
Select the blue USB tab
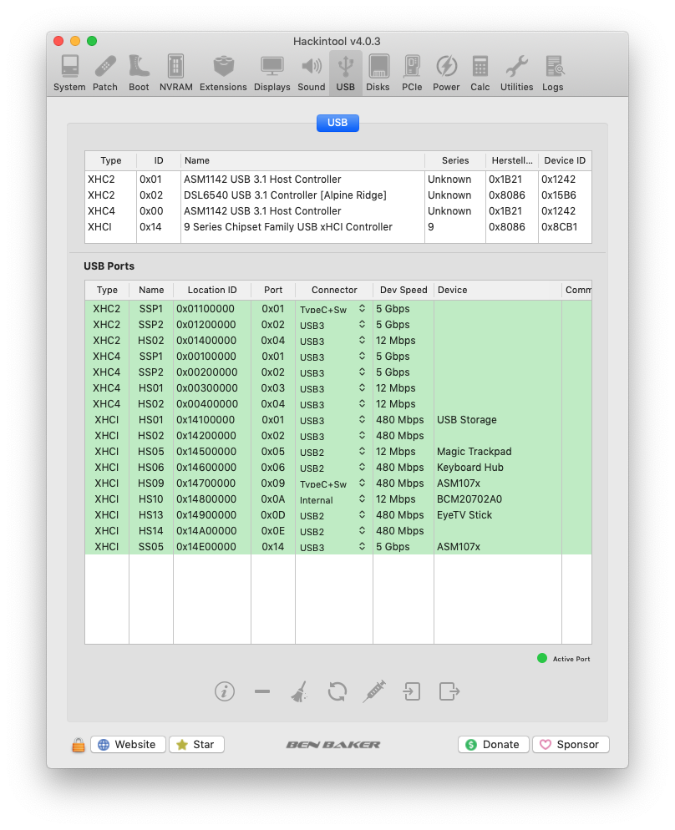[337, 123]
